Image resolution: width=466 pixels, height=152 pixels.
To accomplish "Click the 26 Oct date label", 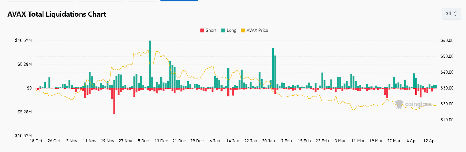I will pos(54,141).
